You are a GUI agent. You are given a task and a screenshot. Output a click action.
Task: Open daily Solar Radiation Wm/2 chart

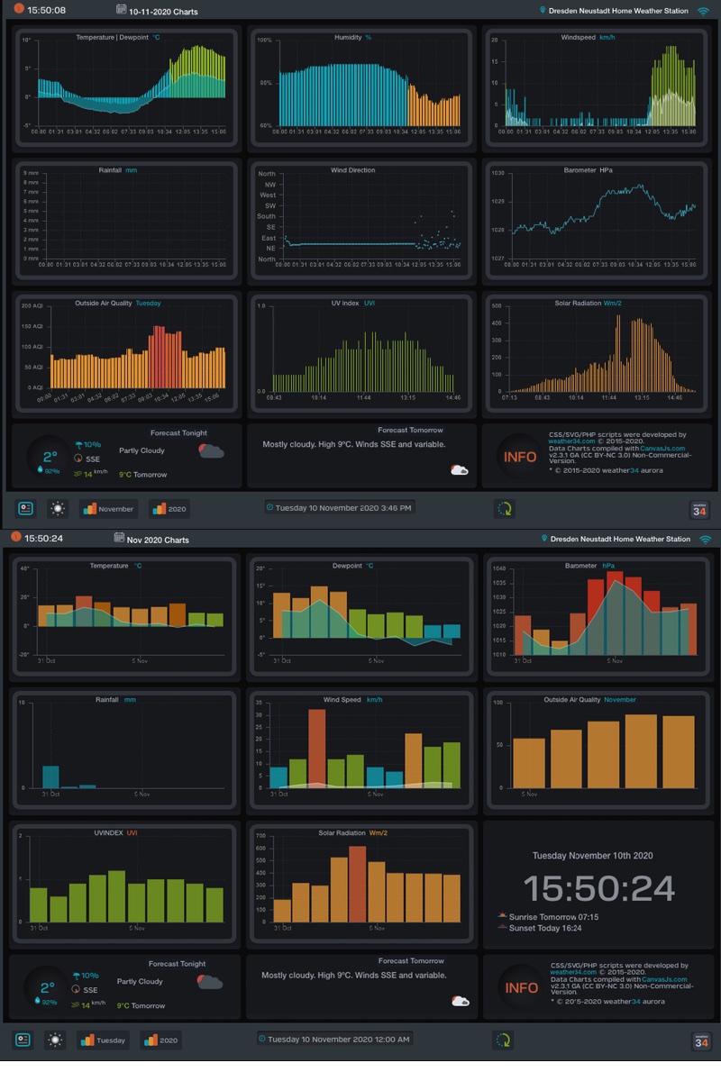[x=598, y=353]
